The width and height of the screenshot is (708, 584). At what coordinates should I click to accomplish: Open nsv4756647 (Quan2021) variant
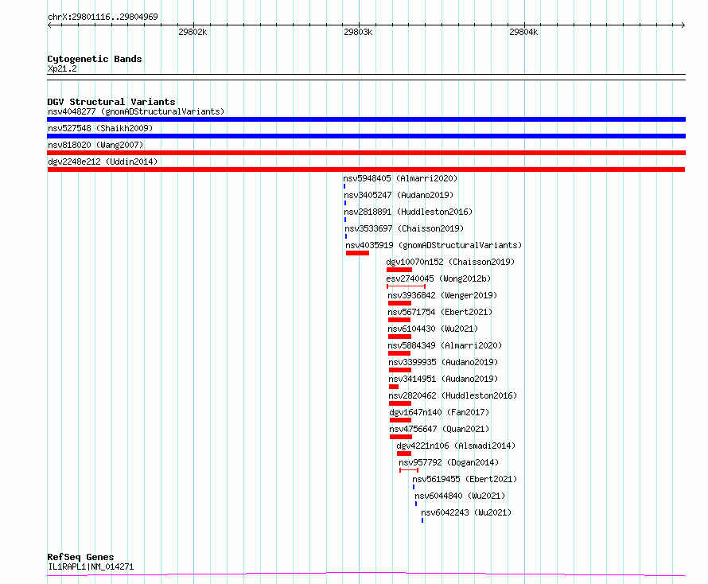point(439,429)
